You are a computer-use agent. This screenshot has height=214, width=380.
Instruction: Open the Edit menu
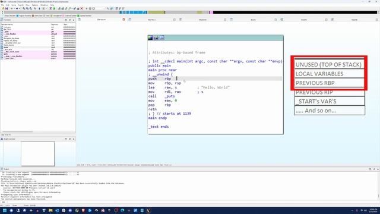(x=8, y=5)
